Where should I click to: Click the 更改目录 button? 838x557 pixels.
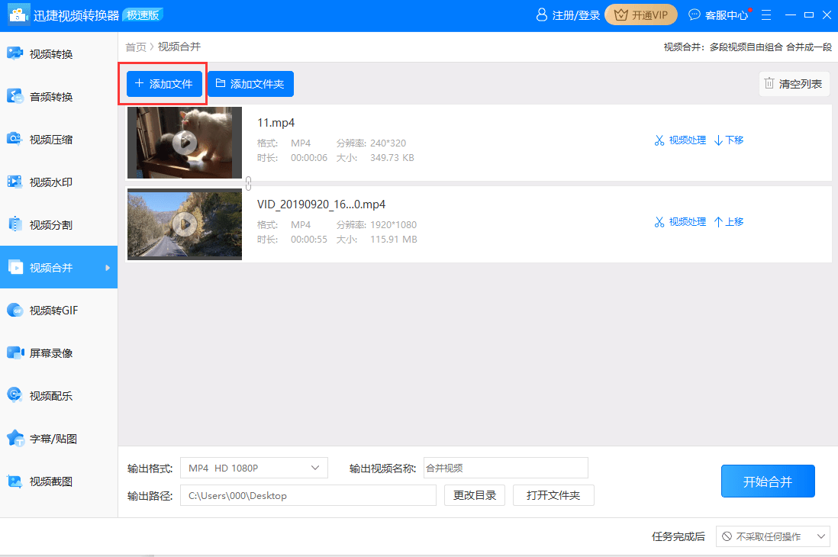[x=475, y=495]
